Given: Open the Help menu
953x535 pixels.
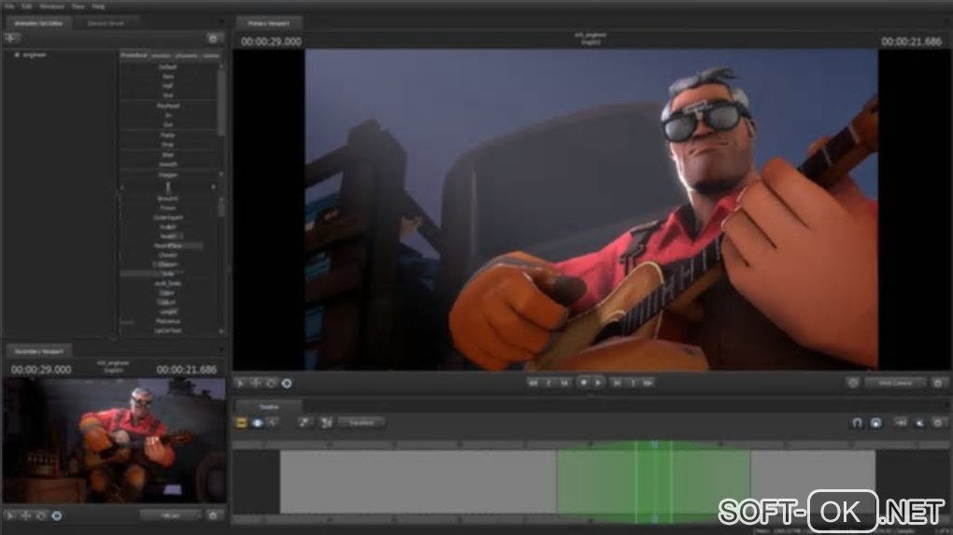Looking at the screenshot, I should (x=98, y=7).
